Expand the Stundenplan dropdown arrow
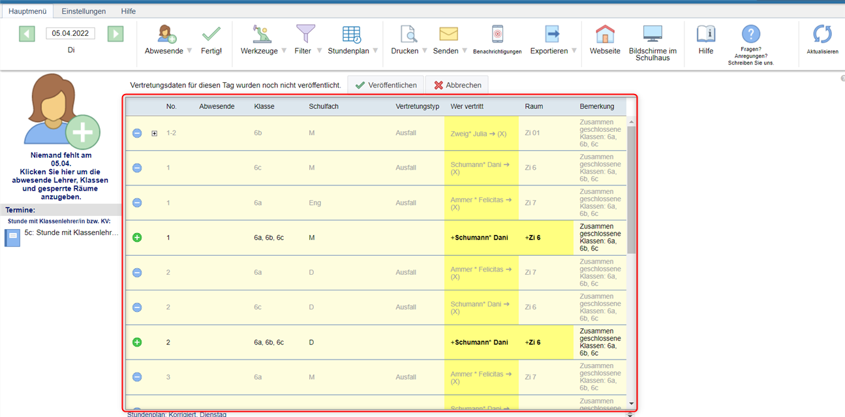This screenshot has height=417, width=845. point(375,51)
